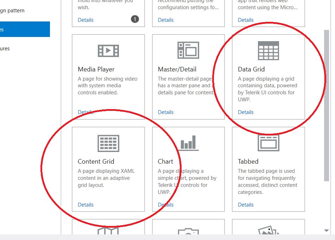Open Details link in Tabbed card
335x240 pixels.
[246, 205]
